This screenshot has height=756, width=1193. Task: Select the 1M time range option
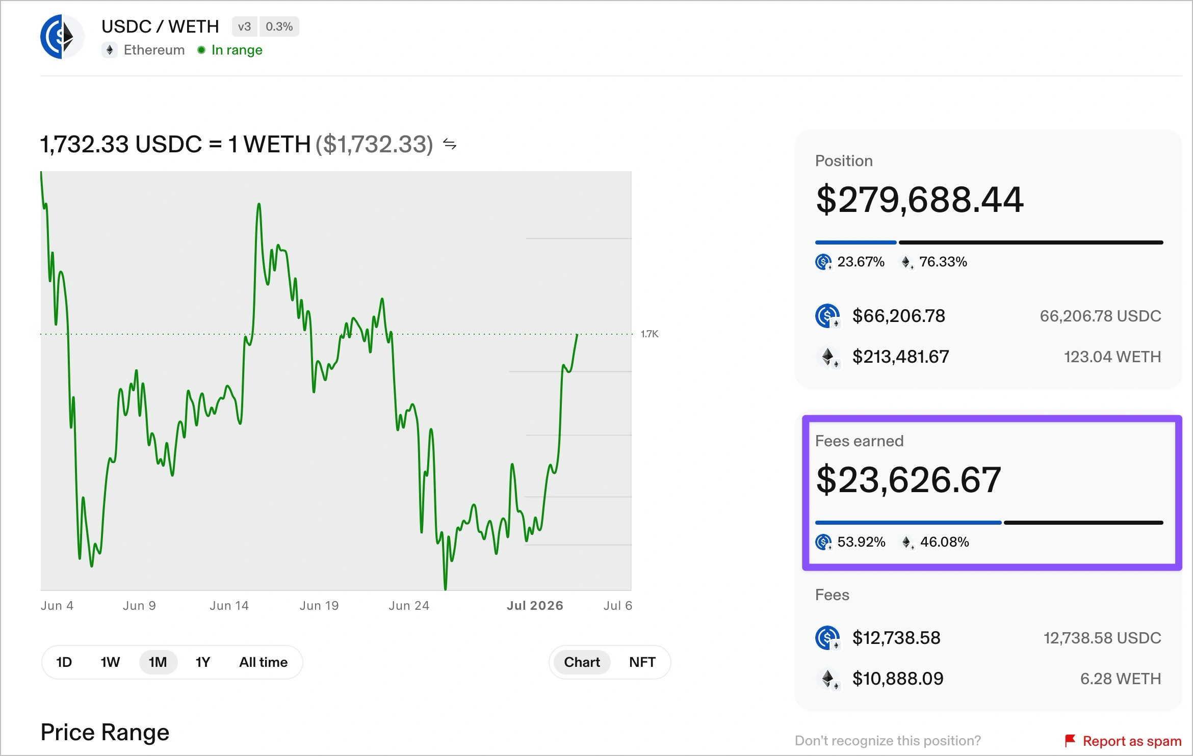(x=158, y=662)
